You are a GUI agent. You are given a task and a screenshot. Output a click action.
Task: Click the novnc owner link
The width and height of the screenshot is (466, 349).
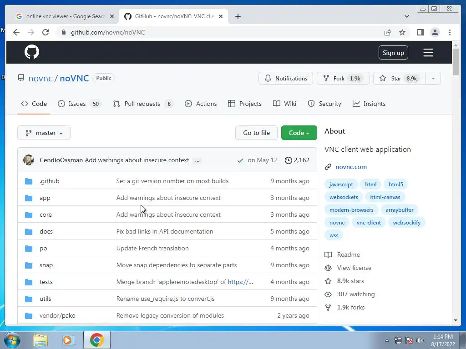(x=41, y=78)
